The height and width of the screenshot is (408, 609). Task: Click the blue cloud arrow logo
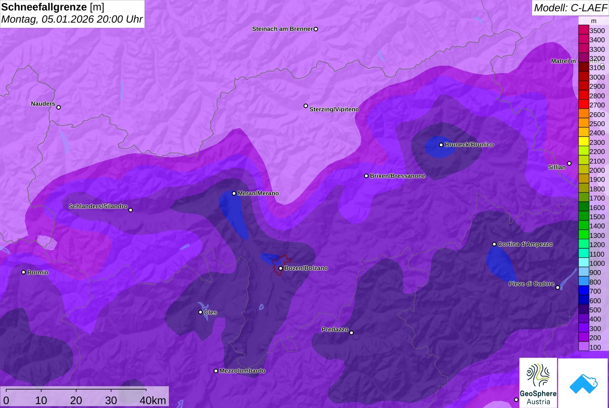(583, 383)
